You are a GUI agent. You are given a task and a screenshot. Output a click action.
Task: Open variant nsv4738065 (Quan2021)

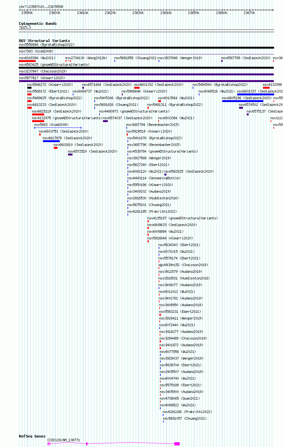click(x=180, y=398)
